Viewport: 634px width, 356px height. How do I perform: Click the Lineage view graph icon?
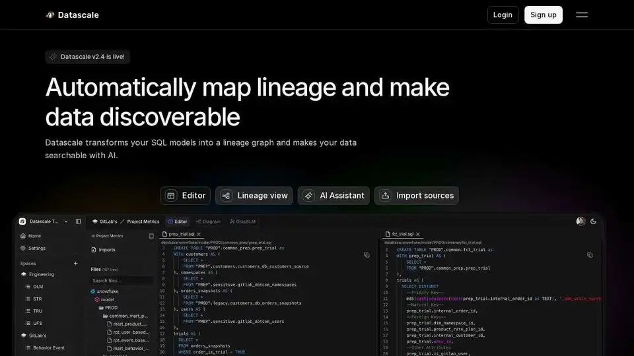coord(226,196)
